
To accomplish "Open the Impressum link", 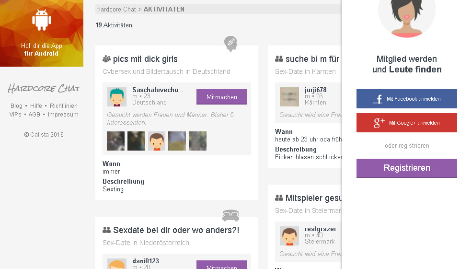I will click(63, 115).
